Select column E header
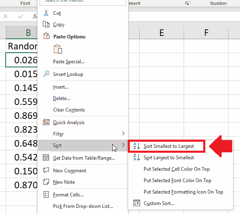This screenshot has height=214, width=240. pos(162,33)
